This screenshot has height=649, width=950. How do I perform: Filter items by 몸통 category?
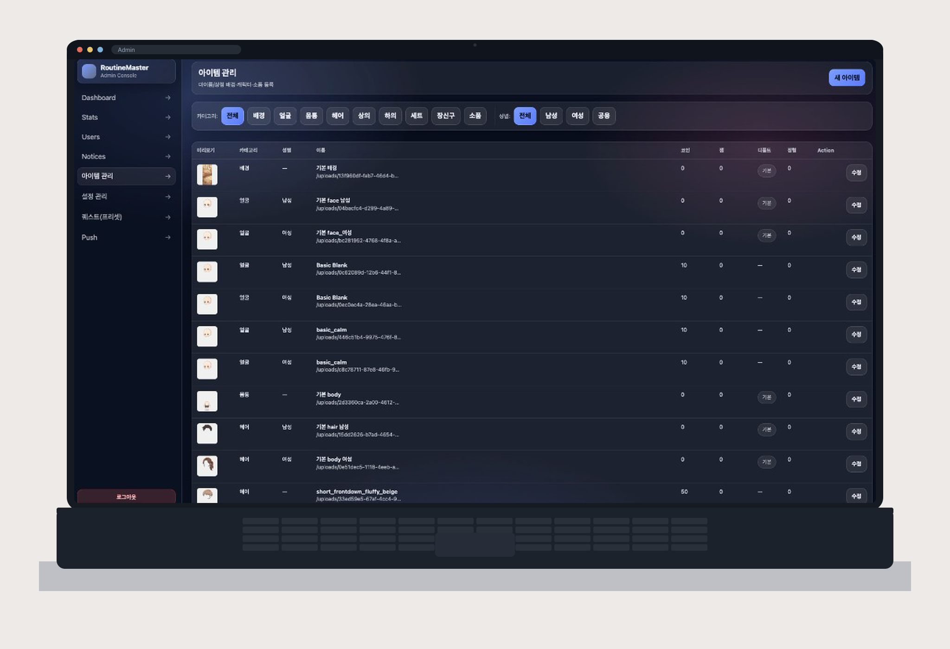[311, 116]
